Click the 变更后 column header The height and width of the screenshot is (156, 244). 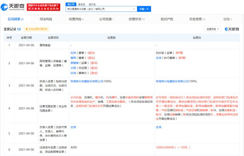[197, 38]
